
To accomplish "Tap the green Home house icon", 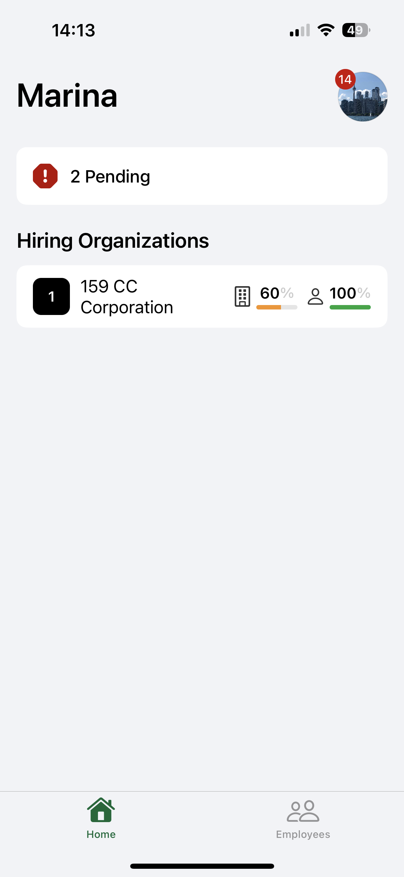I will [101, 810].
